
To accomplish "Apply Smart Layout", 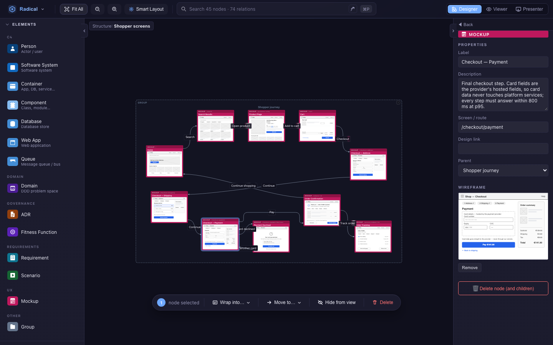I will click(x=146, y=9).
